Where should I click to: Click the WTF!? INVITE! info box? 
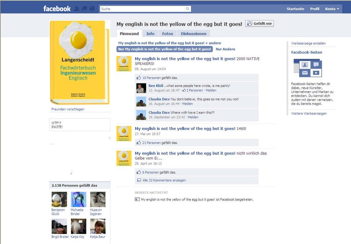[80, 125]
